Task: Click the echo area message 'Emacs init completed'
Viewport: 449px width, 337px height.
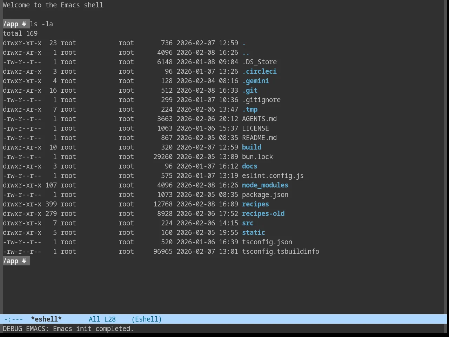Action: [x=93, y=329]
